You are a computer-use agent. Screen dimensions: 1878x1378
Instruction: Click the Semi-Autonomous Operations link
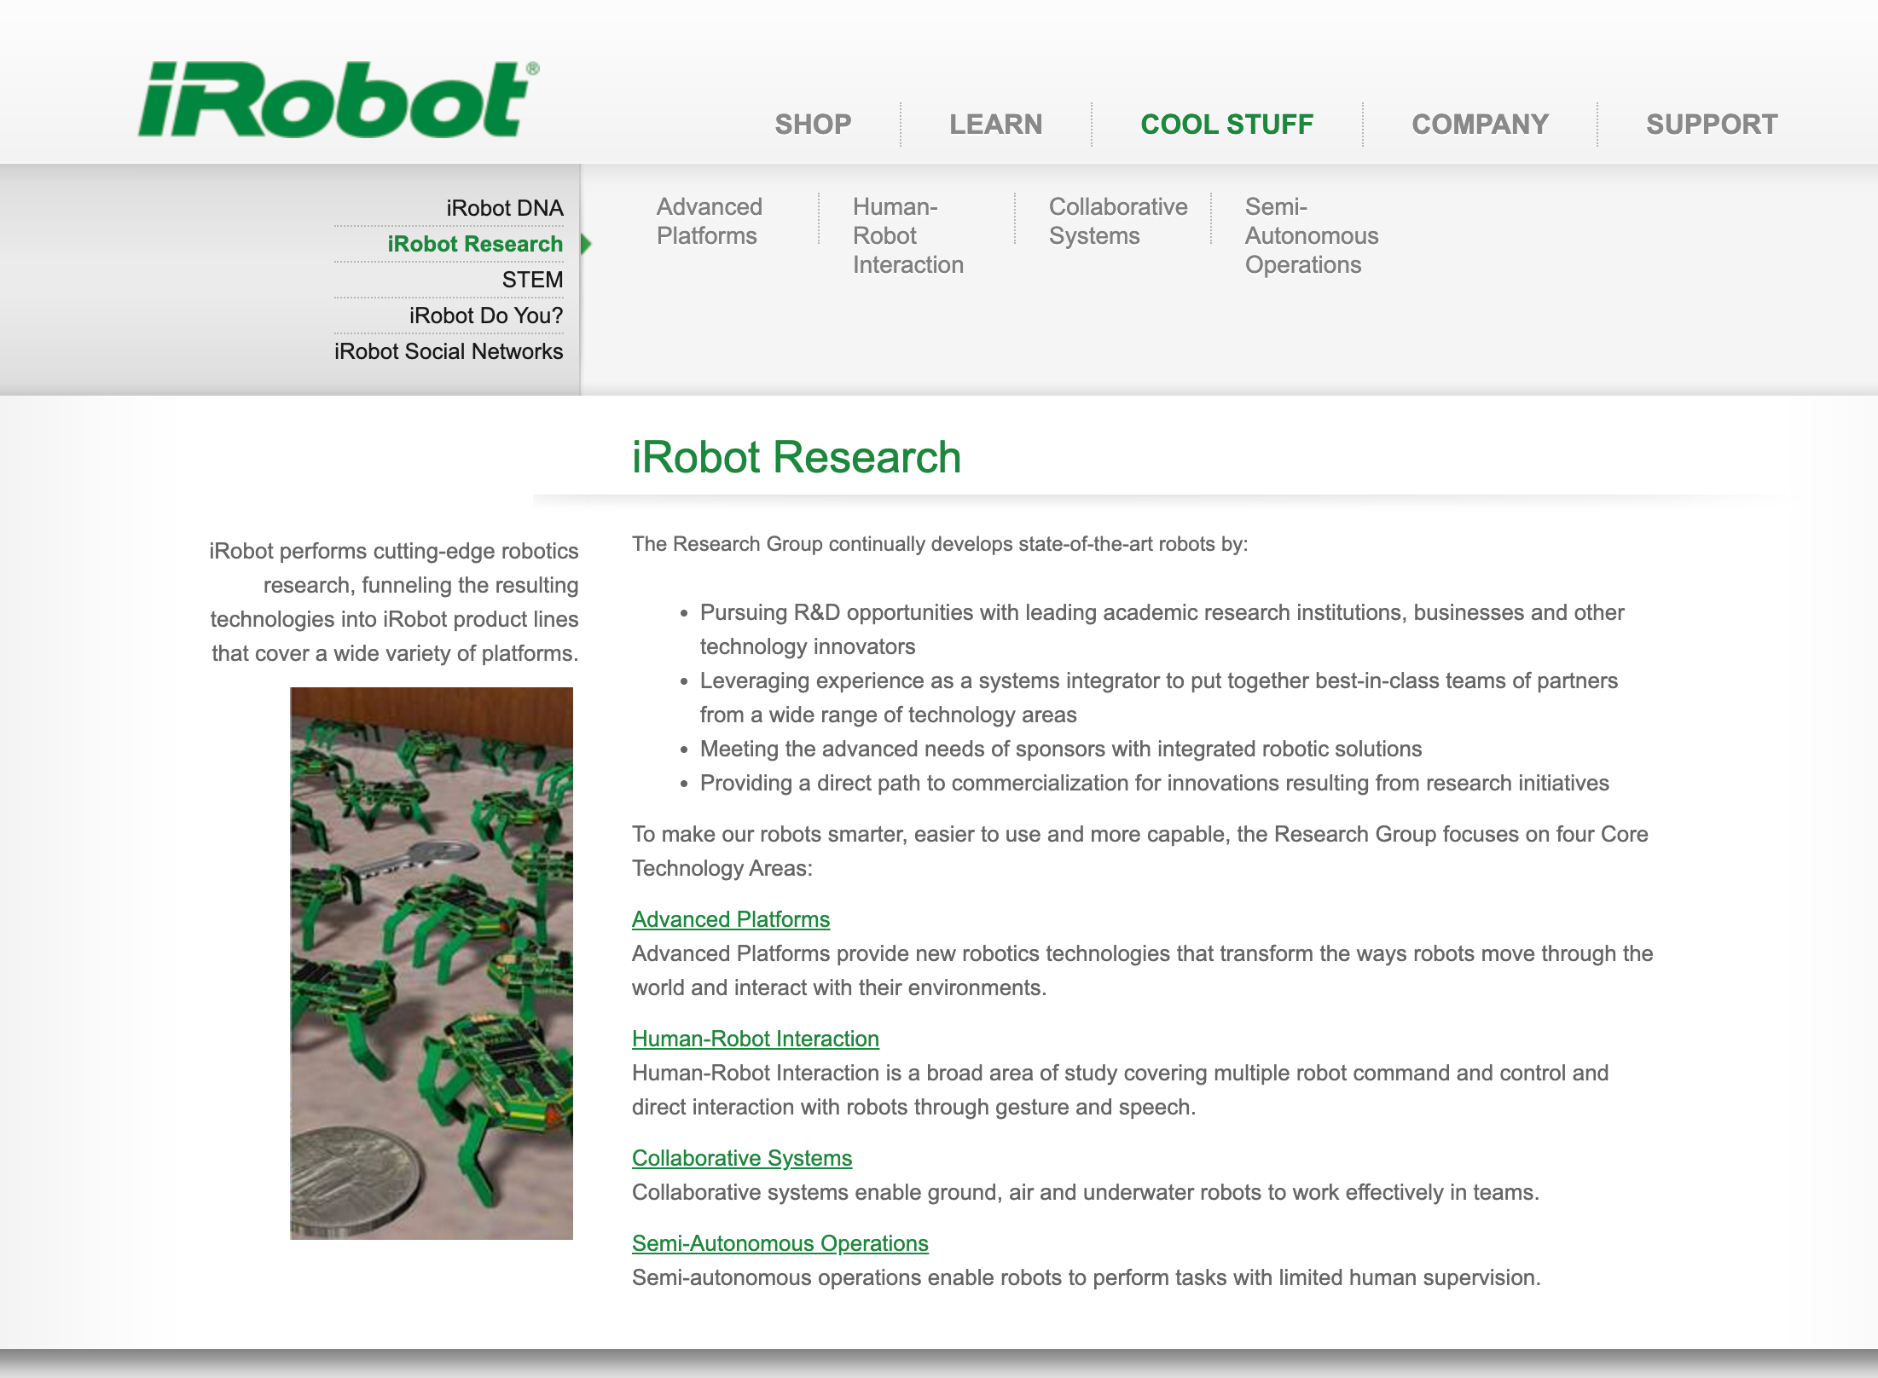[780, 1243]
